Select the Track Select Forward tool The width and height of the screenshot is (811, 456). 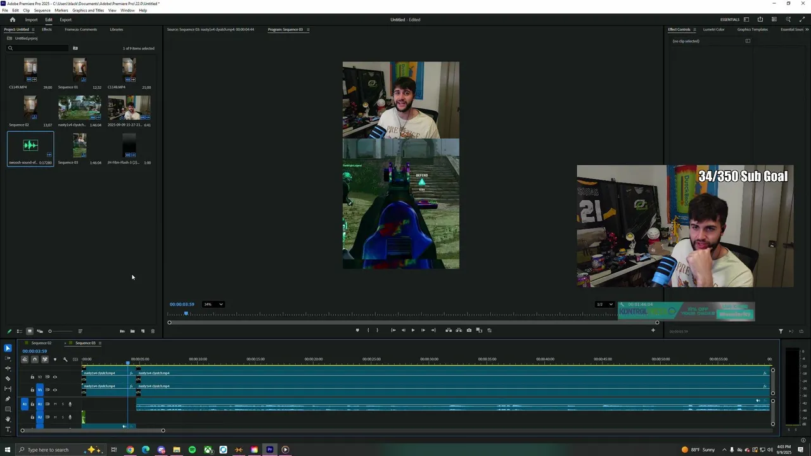8,358
